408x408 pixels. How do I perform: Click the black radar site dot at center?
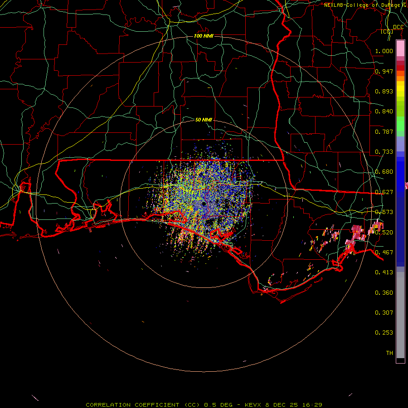pos(204,204)
